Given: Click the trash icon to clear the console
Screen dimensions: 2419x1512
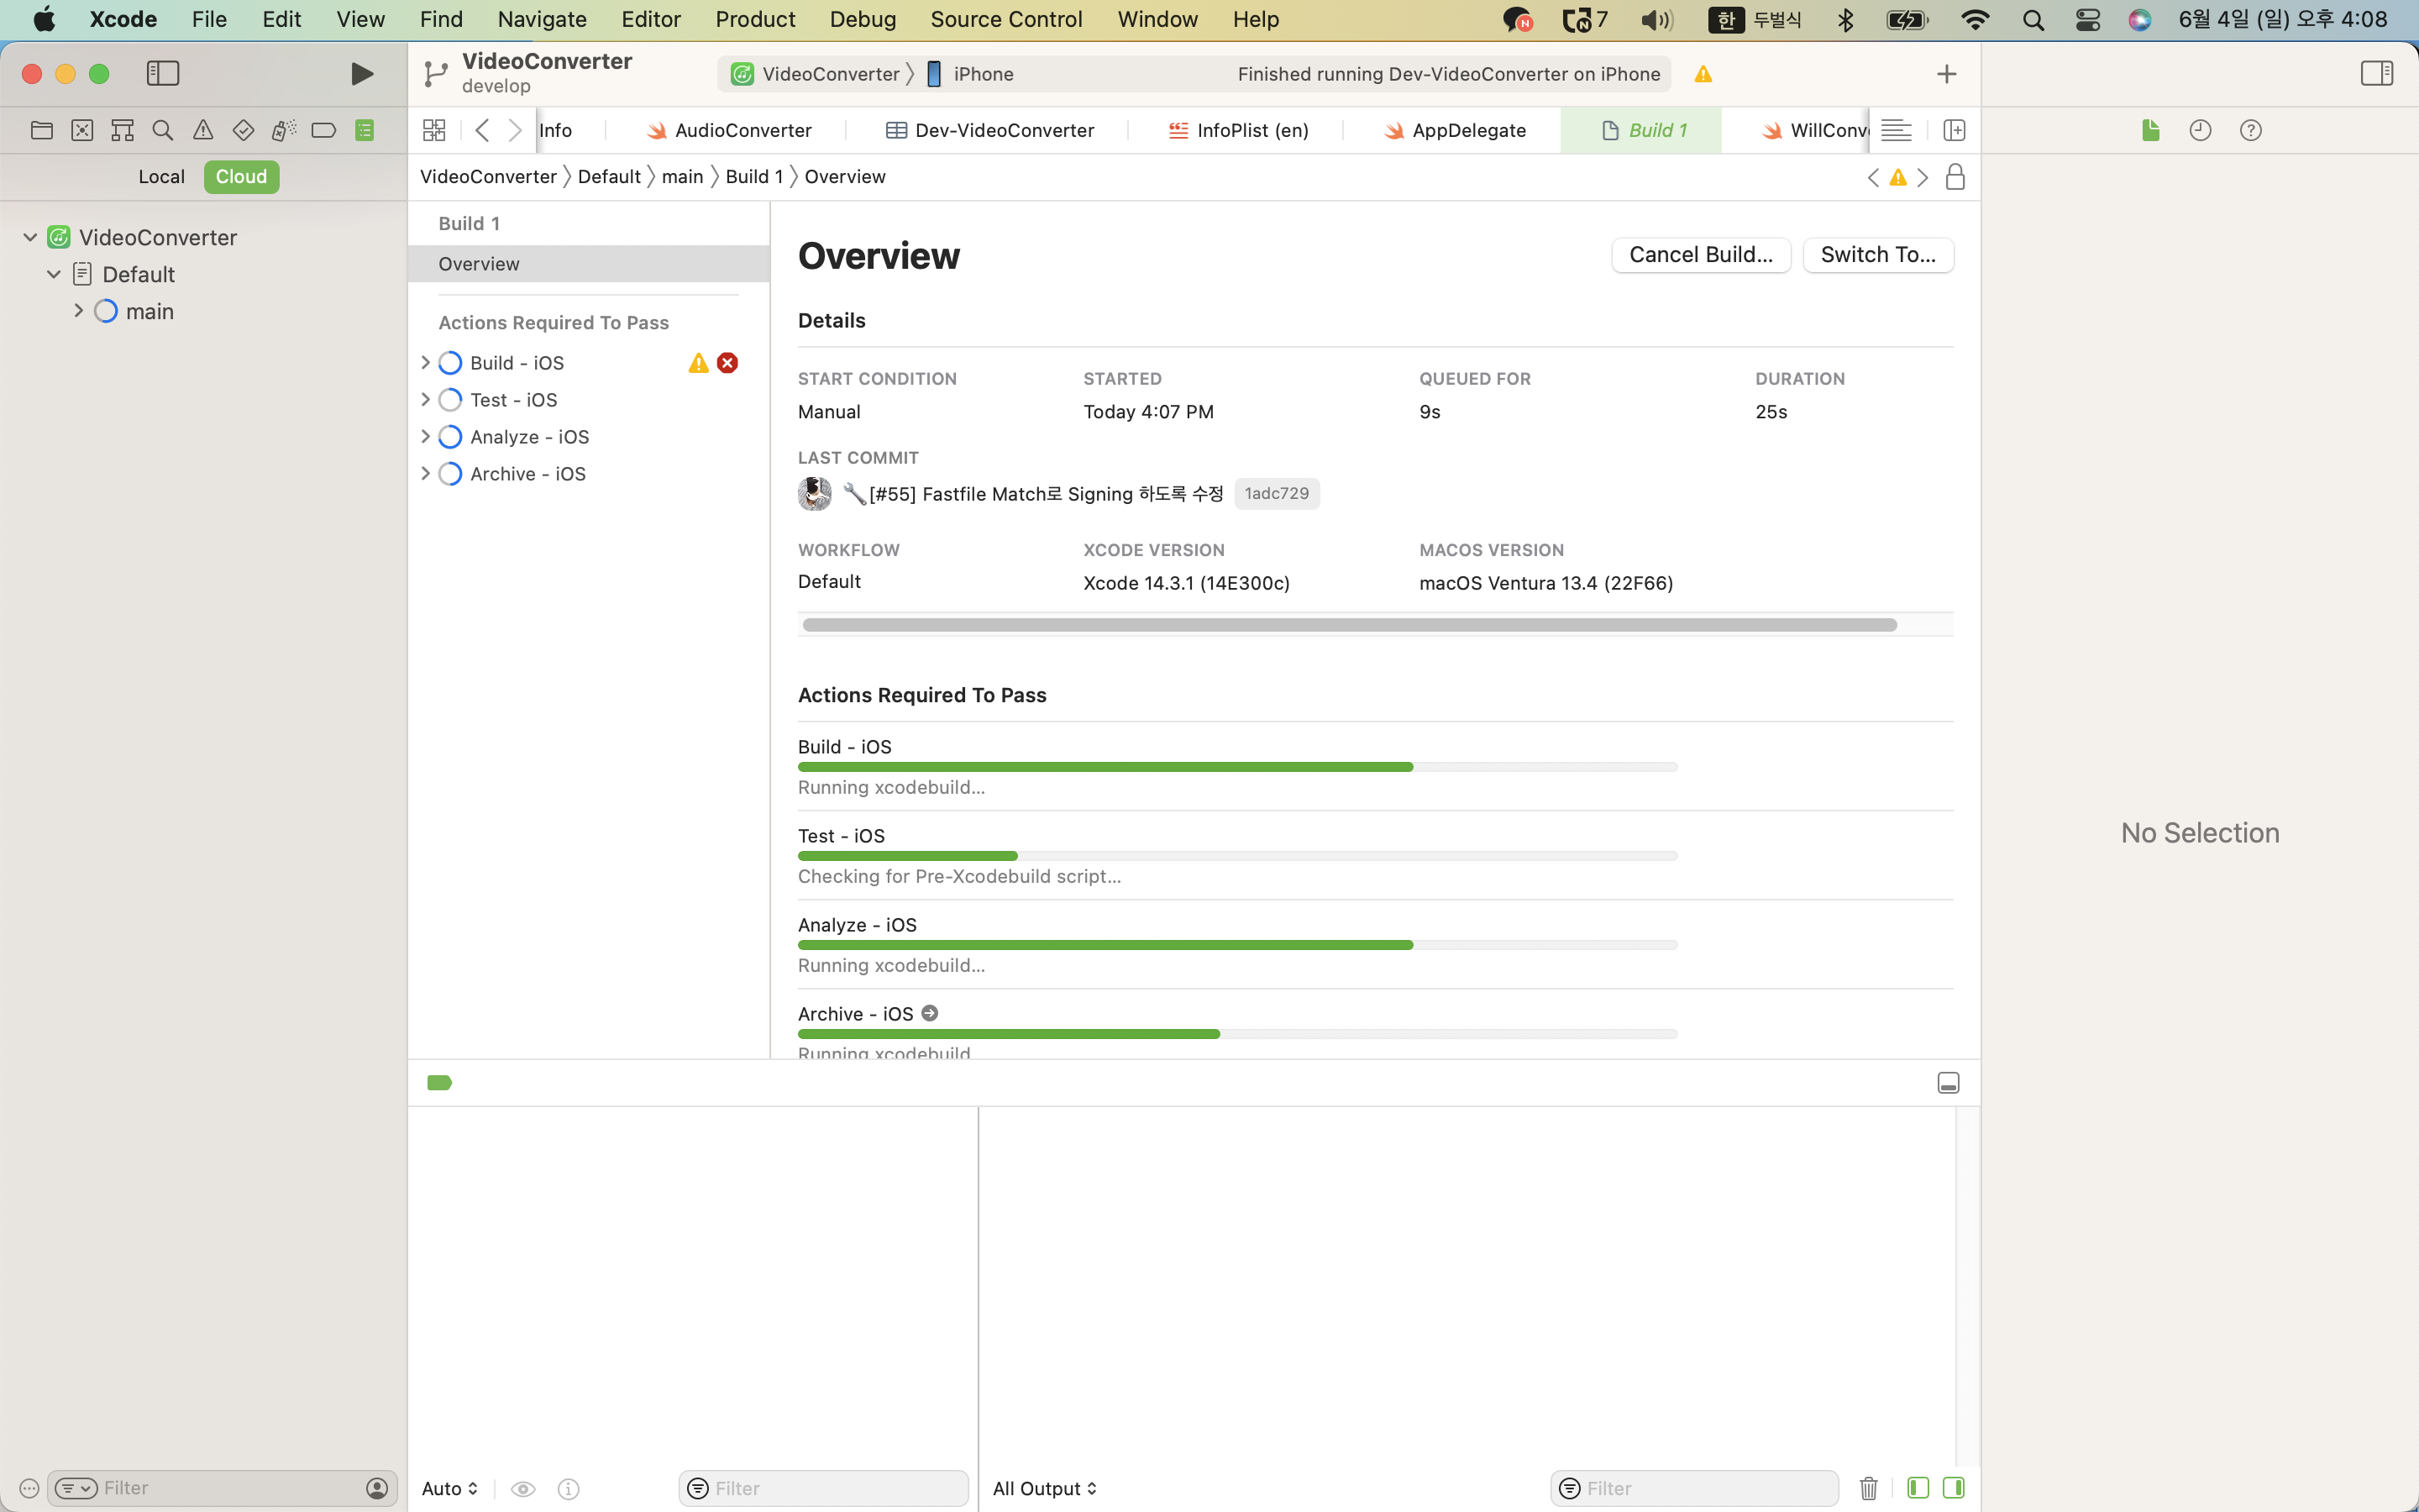Looking at the screenshot, I should pos(1868,1488).
